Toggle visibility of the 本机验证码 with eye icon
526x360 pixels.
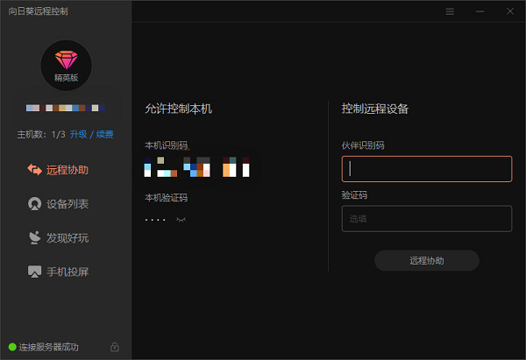point(181,218)
